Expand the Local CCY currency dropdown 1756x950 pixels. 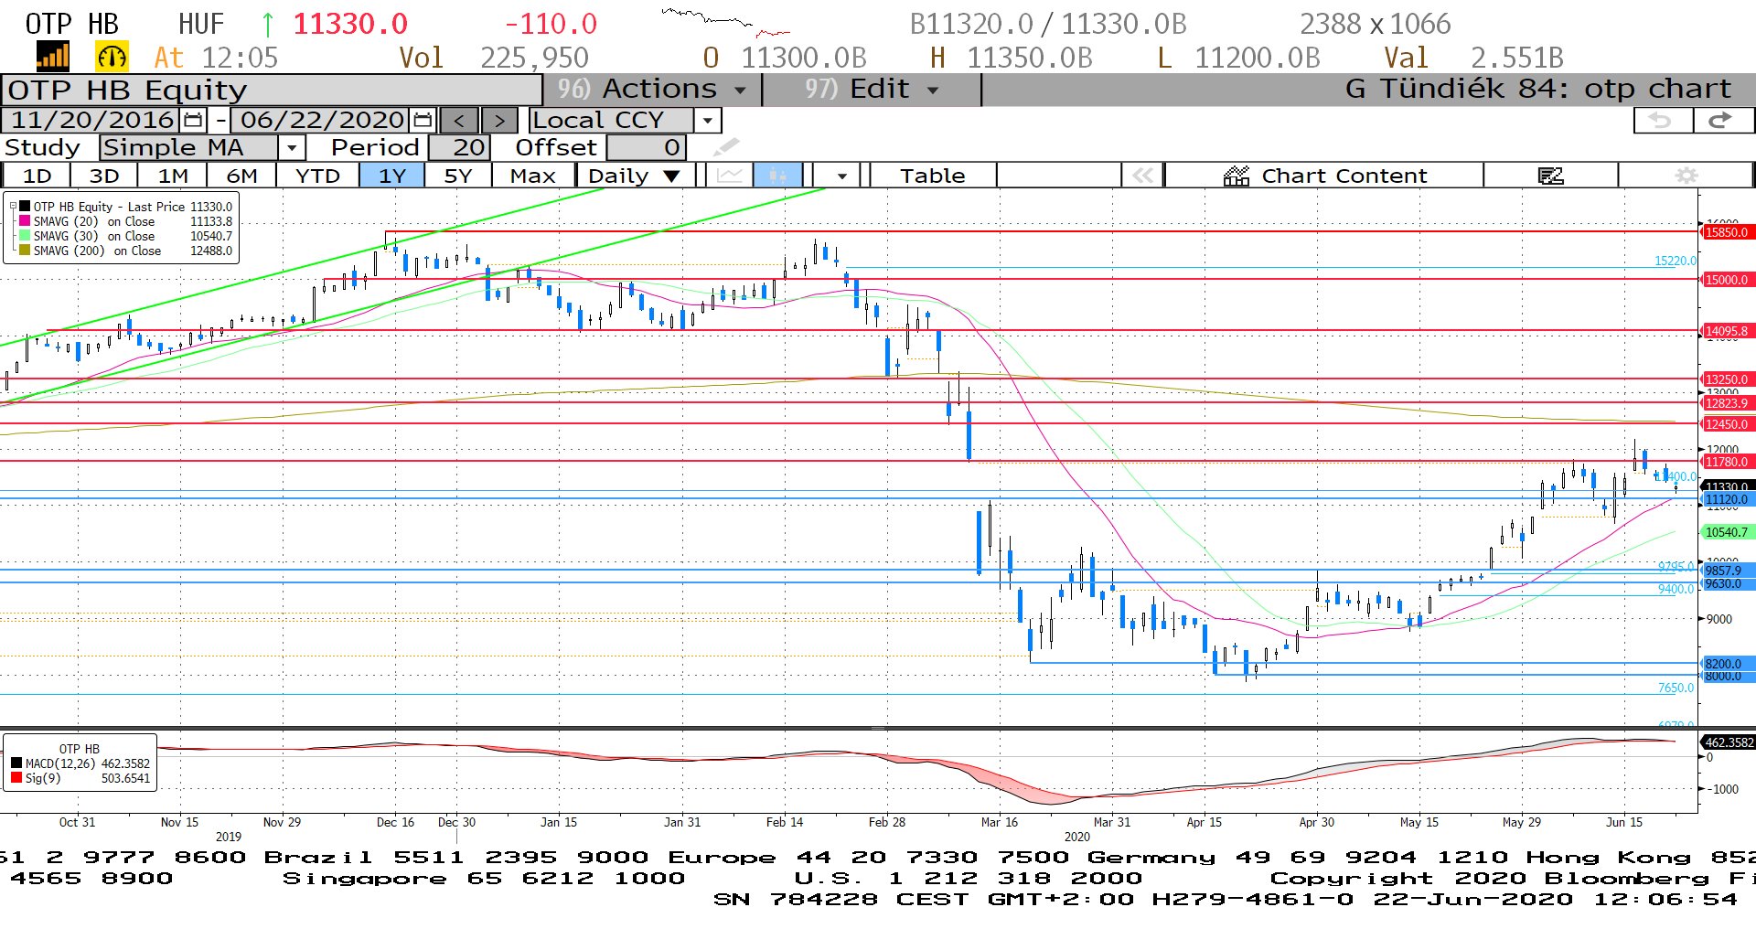(x=707, y=120)
